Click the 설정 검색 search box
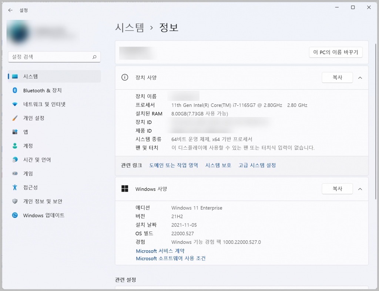The height and width of the screenshot is (291, 379). click(x=54, y=57)
